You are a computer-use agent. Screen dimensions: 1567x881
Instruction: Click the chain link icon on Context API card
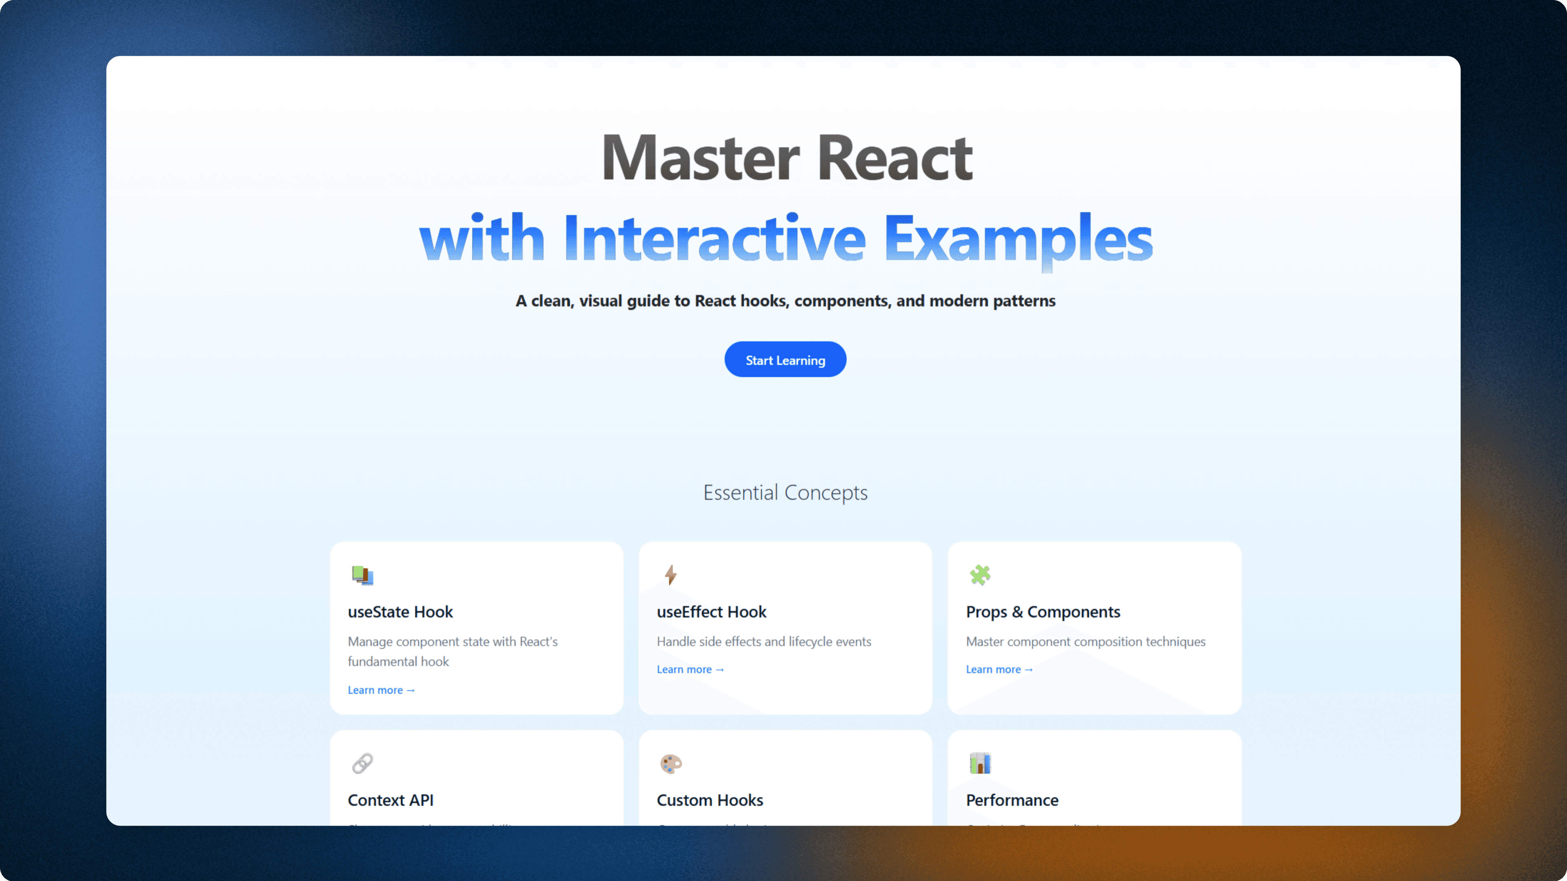coord(362,764)
